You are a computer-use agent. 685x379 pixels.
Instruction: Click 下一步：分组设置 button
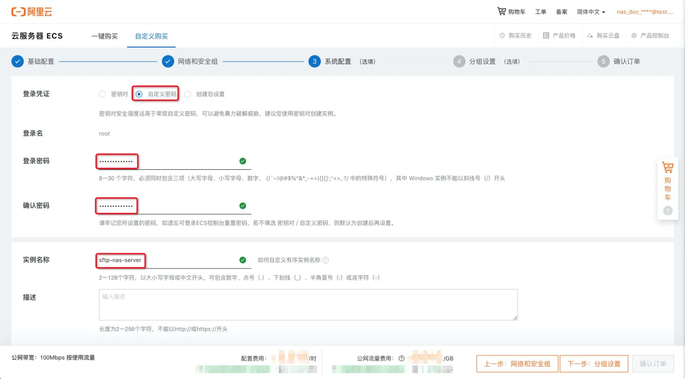tap(594, 364)
